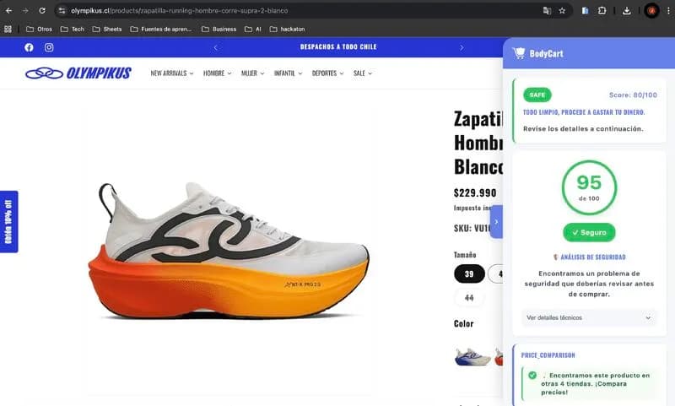675x406 pixels.
Task: Click the Olympikus logo
Action: point(78,73)
